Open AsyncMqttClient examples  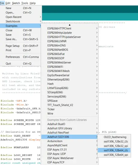(x=70, y=145)
